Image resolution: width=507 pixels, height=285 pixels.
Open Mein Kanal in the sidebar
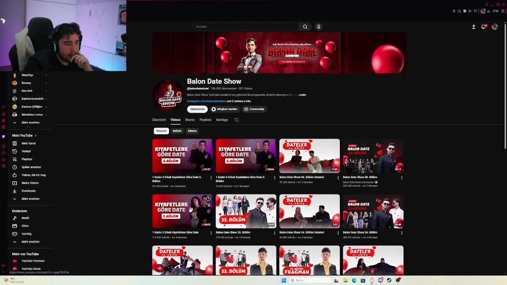(x=29, y=143)
